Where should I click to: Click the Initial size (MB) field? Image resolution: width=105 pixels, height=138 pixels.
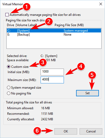pyautogui.click(x=52, y=72)
